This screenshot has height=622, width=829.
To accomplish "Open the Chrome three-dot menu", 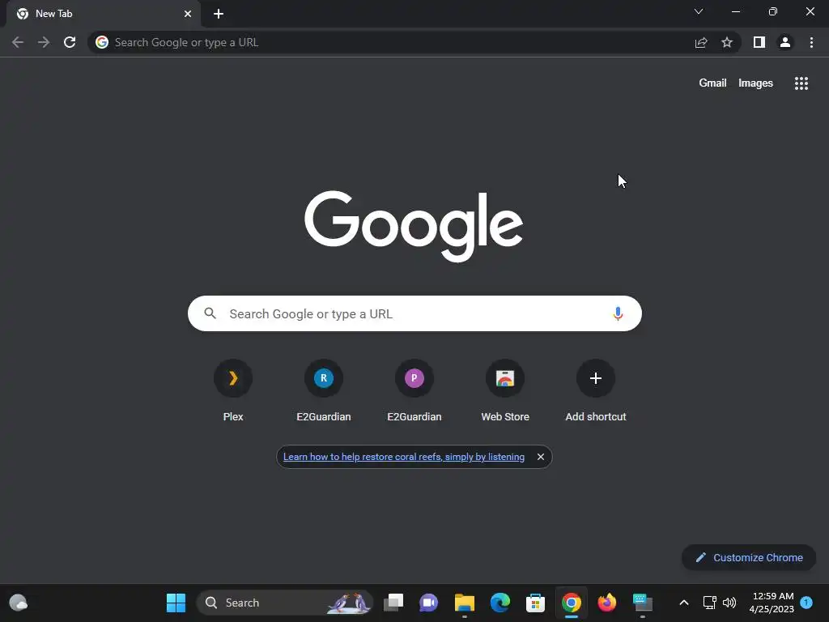I will (811, 42).
